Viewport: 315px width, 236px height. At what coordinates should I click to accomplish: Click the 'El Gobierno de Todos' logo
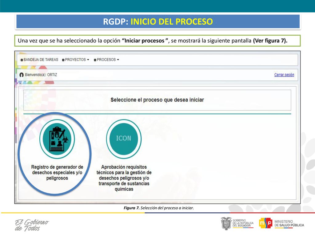pyautogui.click(x=32, y=225)
